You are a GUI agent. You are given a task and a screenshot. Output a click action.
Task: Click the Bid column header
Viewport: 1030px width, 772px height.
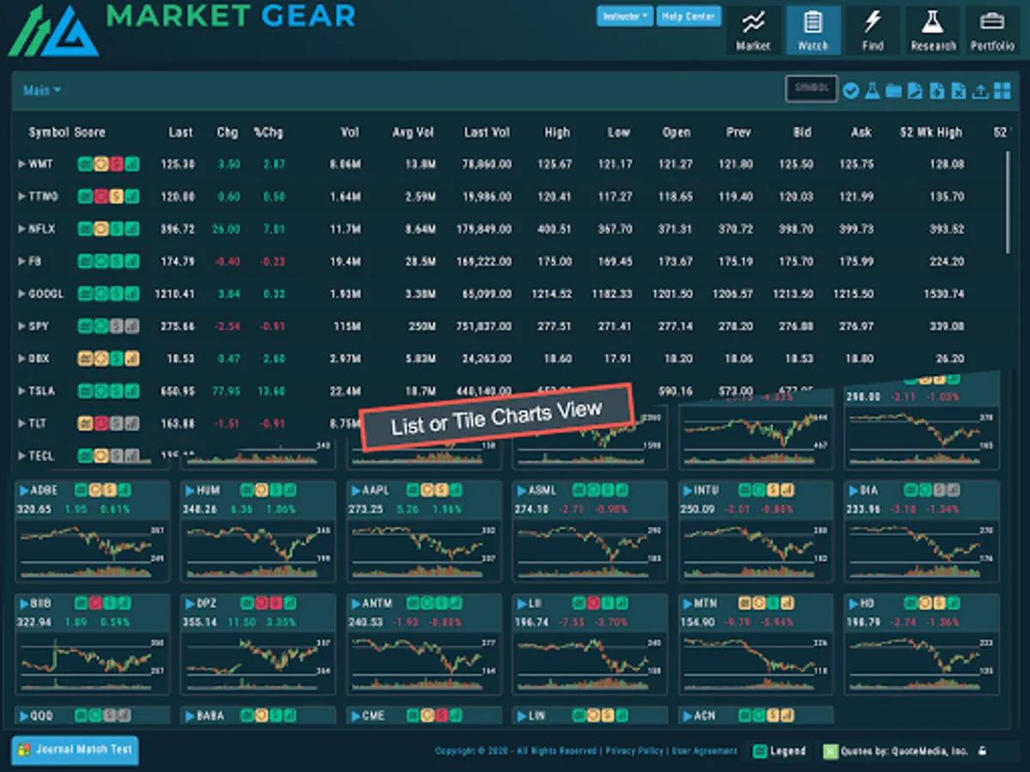tap(801, 132)
